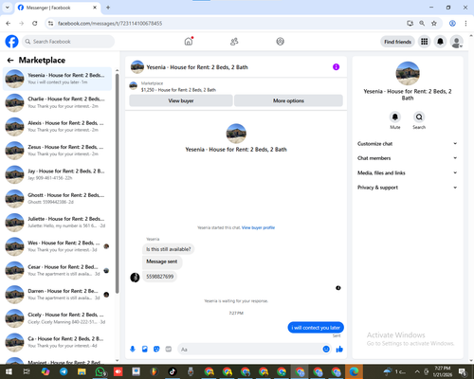Reload the page in Chrome
The image size is (474, 379).
(35, 23)
